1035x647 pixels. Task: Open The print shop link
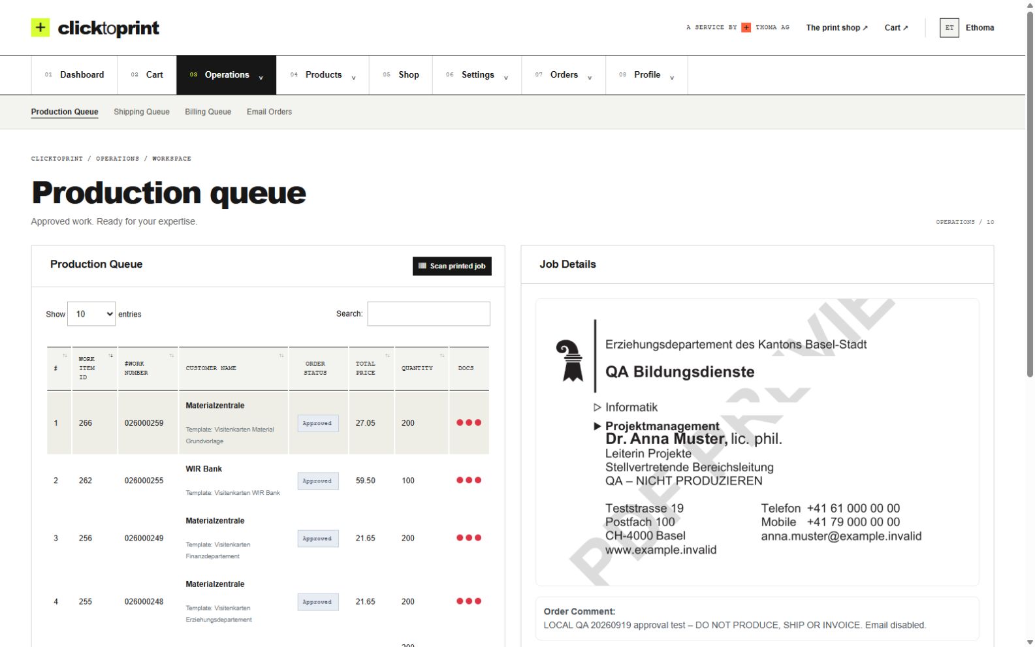[836, 27]
